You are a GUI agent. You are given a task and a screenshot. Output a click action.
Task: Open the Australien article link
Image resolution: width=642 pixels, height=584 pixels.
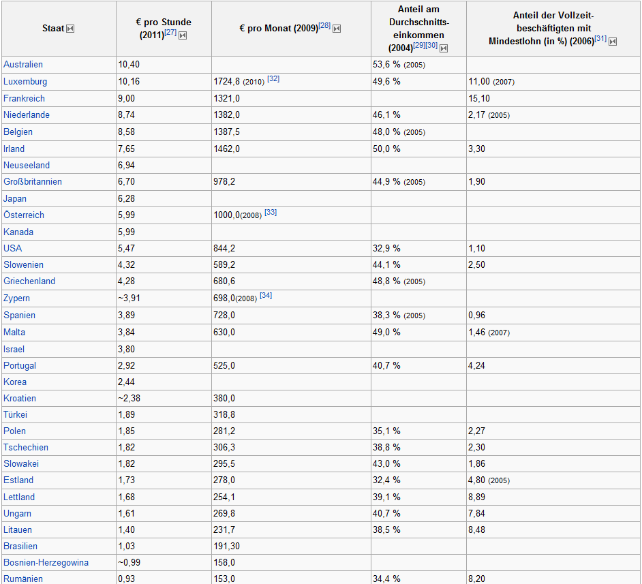click(x=23, y=65)
